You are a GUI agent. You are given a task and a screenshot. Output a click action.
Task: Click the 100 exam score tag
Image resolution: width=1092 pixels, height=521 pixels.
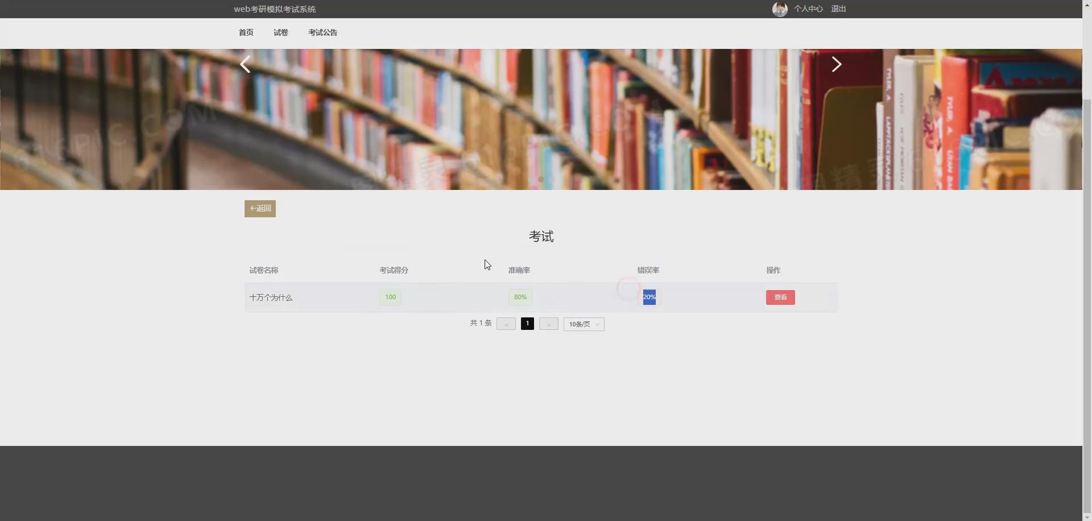[390, 297]
